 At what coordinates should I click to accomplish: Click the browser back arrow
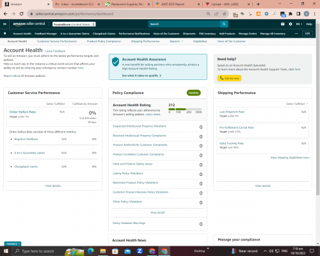coord(6,14)
